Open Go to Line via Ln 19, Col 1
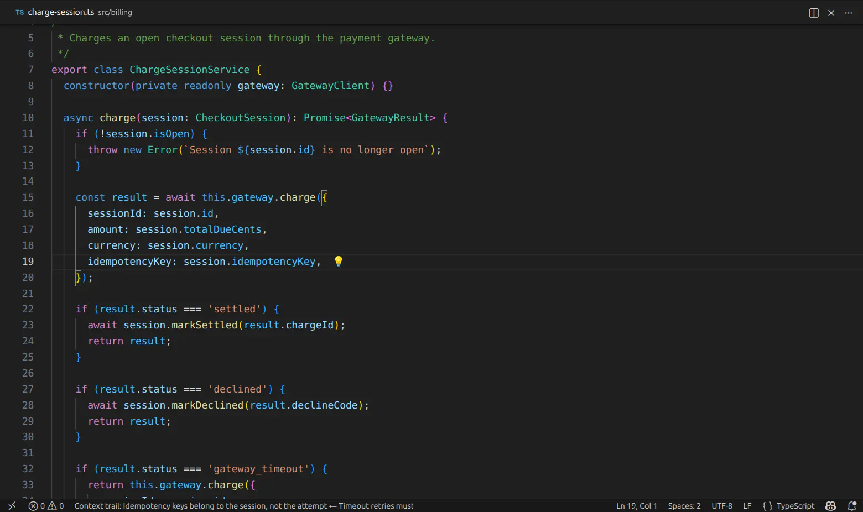Screen dimensions: 863x512 [637, 506]
